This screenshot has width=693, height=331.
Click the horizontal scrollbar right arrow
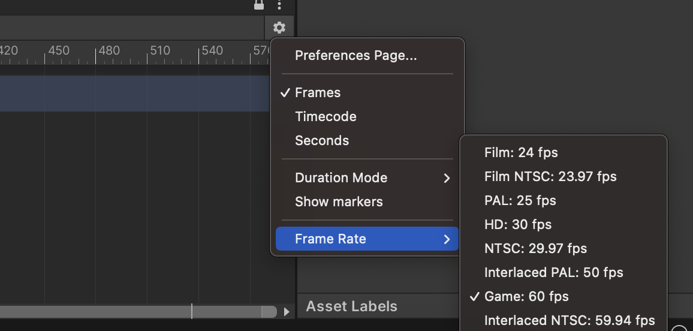tap(287, 312)
